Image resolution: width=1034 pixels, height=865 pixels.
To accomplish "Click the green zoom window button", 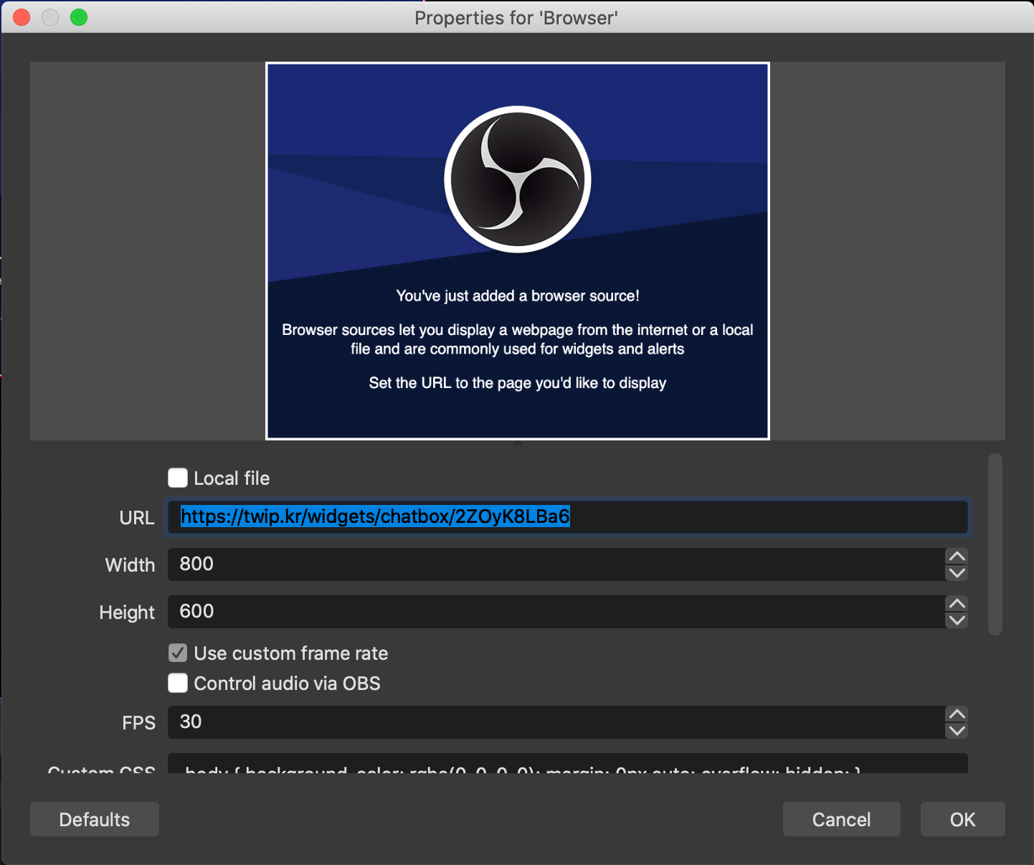I will tap(79, 17).
